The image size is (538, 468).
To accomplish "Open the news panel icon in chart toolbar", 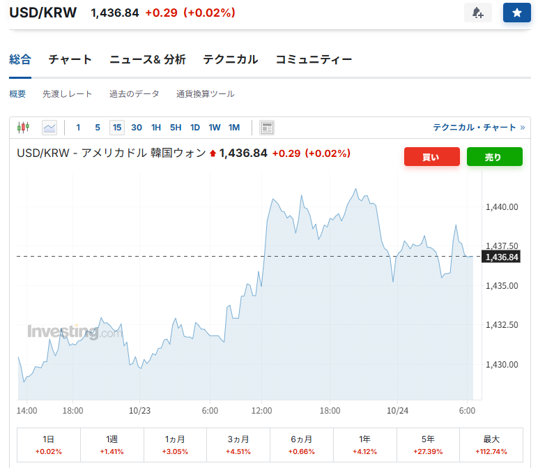I will pos(266,127).
